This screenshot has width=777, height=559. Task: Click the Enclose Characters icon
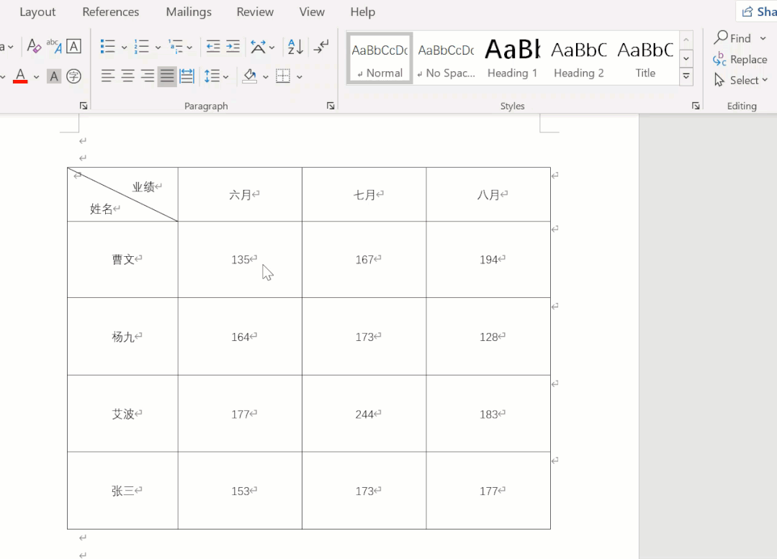(74, 76)
